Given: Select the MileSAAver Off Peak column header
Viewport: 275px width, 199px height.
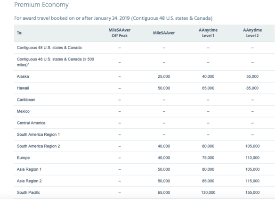Looking at the screenshot, I should tap(120, 33).
